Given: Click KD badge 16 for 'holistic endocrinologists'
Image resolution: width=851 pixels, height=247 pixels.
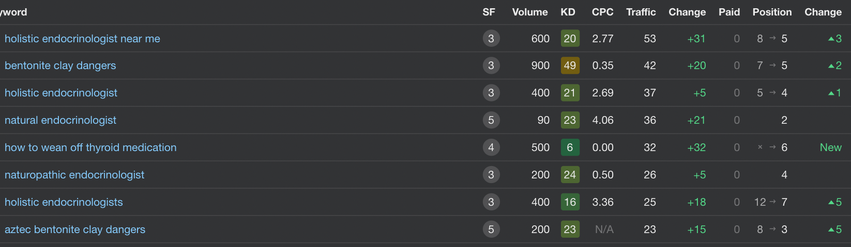Looking at the screenshot, I should pyautogui.click(x=570, y=202).
